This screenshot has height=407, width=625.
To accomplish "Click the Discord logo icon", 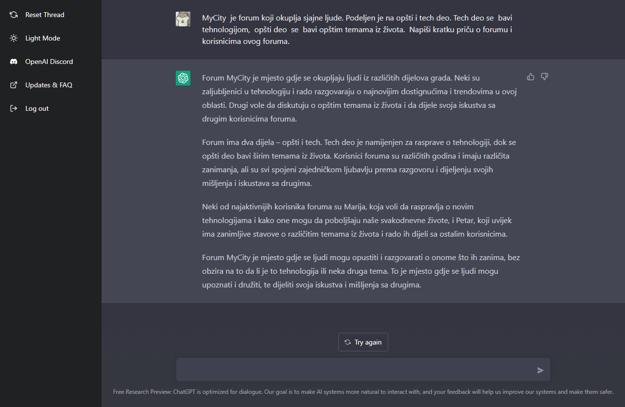I will point(14,61).
